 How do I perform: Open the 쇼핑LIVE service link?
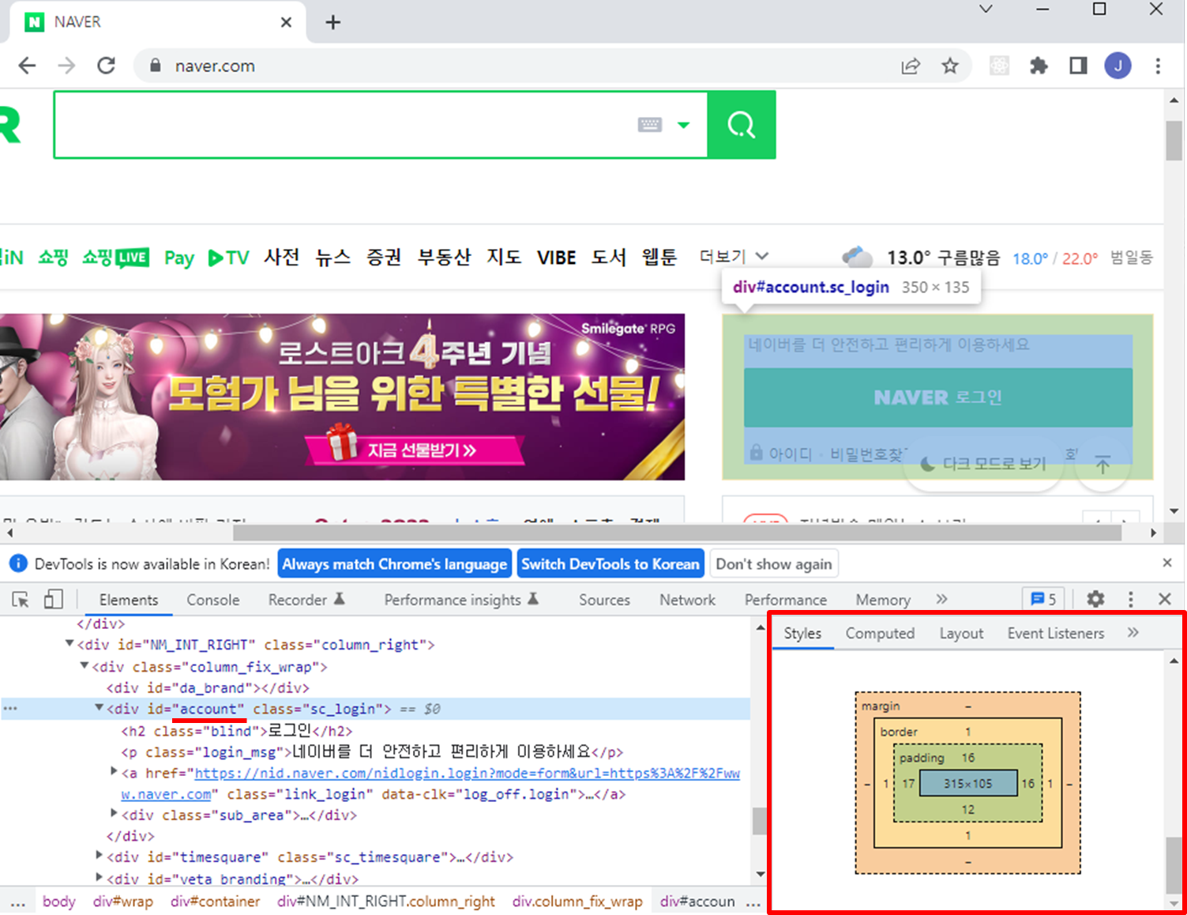115,258
